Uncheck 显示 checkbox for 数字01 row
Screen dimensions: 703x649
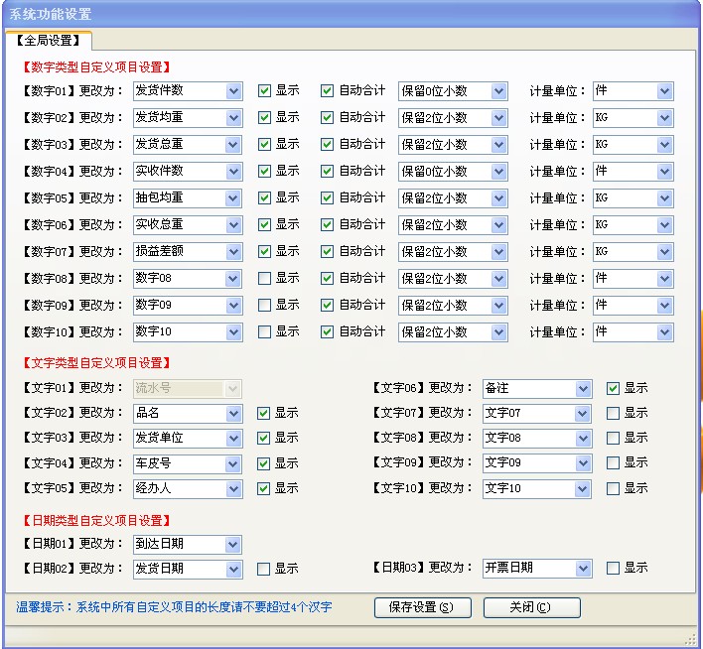point(264,90)
